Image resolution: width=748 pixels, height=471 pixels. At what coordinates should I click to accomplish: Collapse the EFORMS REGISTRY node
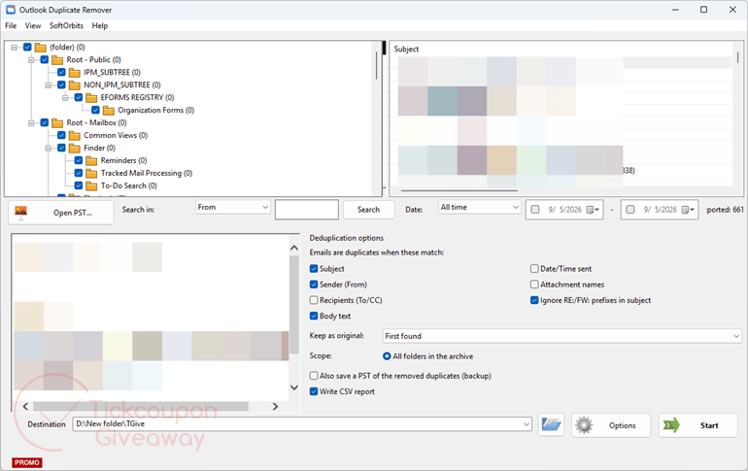pyautogui.click(x=65, y=97)
